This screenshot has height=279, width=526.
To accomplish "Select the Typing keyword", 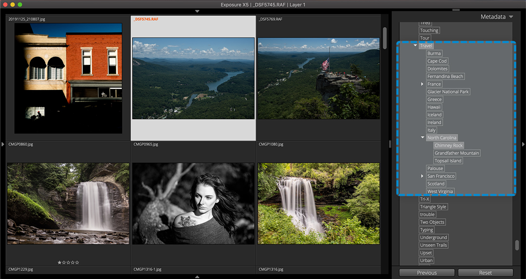I will click(x=427, y=230).
